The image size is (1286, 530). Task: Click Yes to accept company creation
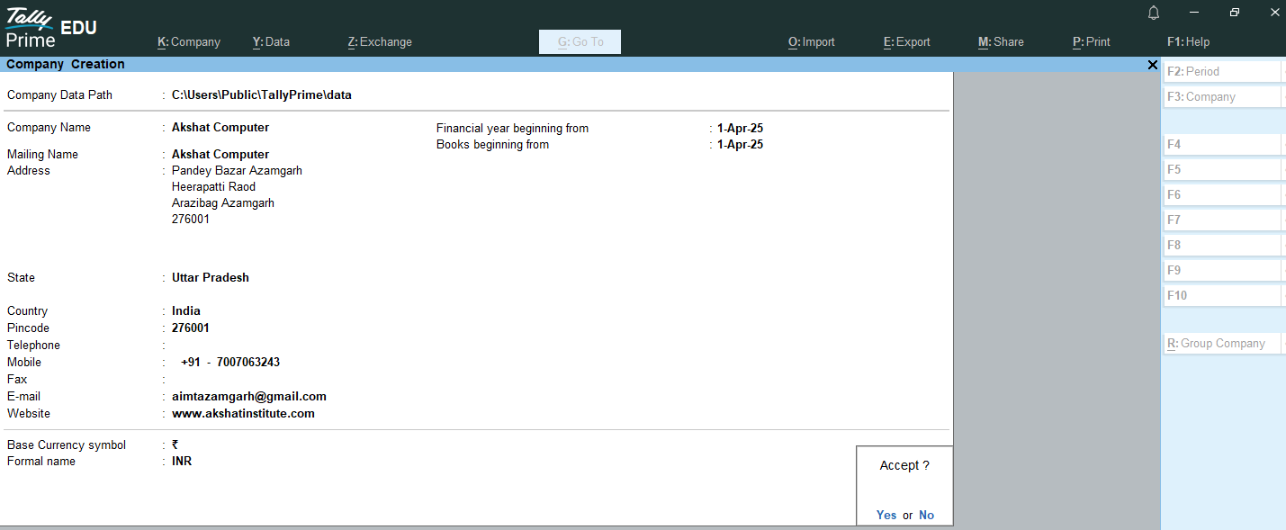point(886,516)
